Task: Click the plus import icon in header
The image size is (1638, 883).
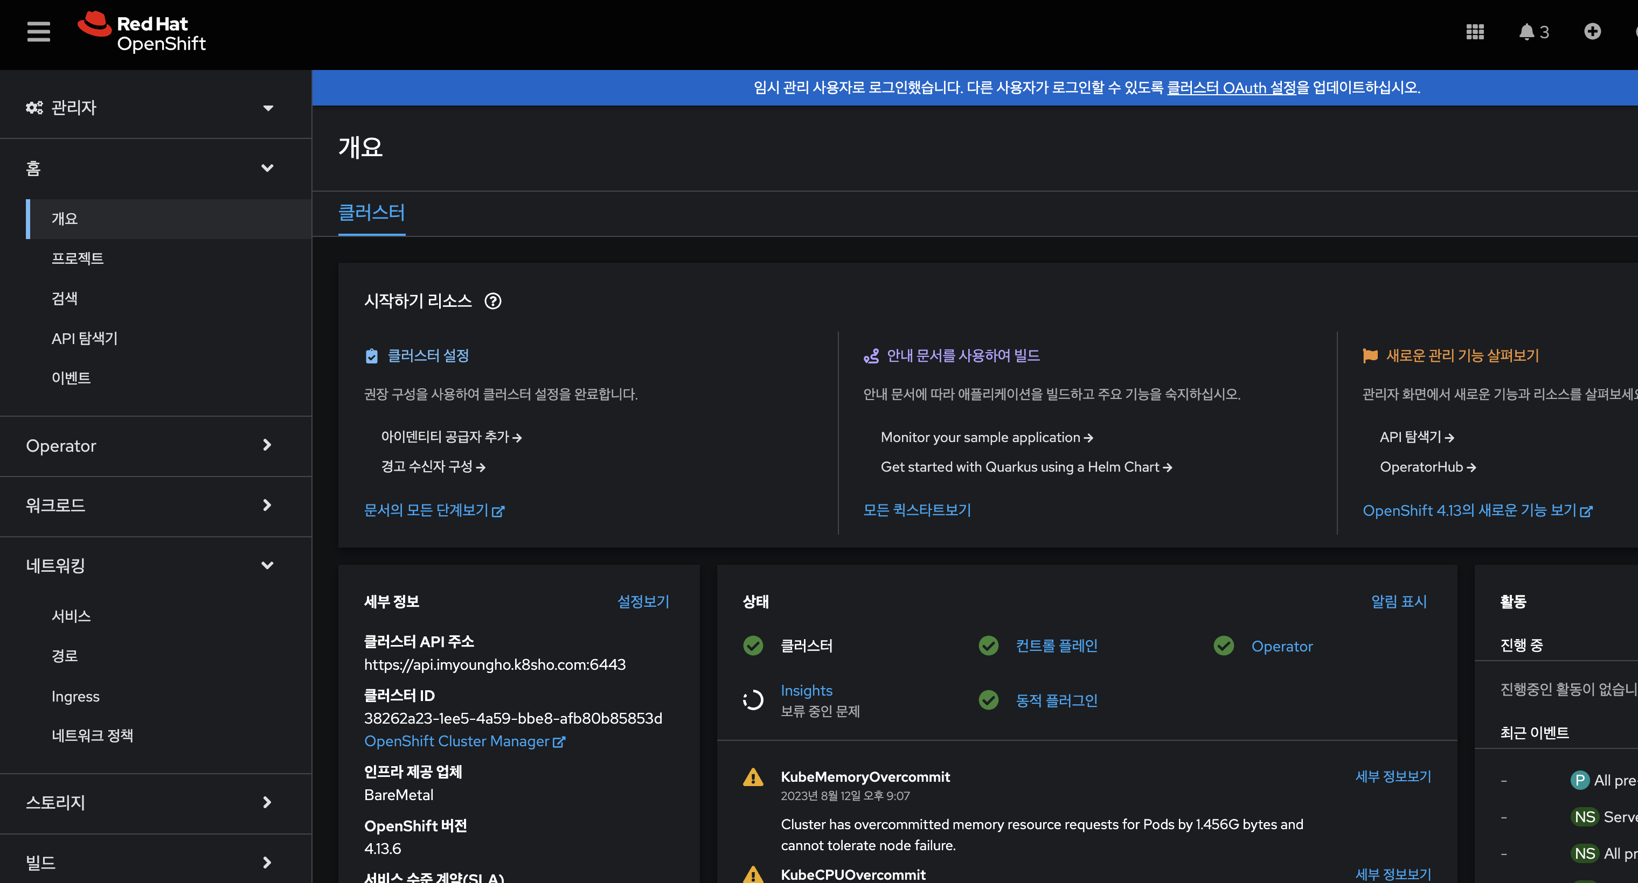Action: [x=1592, y=31]
